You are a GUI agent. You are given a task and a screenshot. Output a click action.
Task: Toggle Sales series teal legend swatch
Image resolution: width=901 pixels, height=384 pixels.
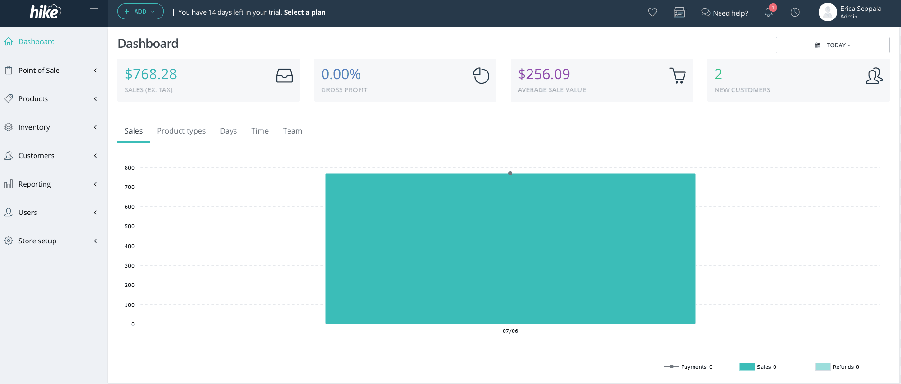tap(747, 366)
